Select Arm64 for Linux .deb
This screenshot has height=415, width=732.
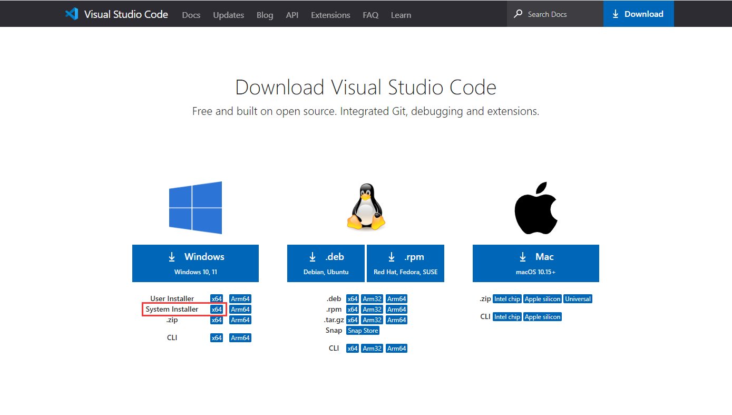(397, 299)
